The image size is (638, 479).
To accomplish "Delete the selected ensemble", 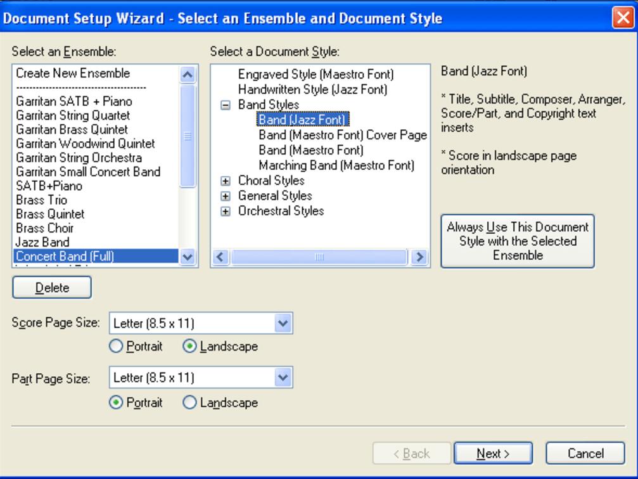I will pyautogui.click(x=52, y=288).
